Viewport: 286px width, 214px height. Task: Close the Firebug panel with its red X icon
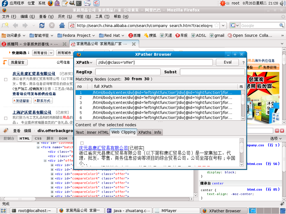282,131
